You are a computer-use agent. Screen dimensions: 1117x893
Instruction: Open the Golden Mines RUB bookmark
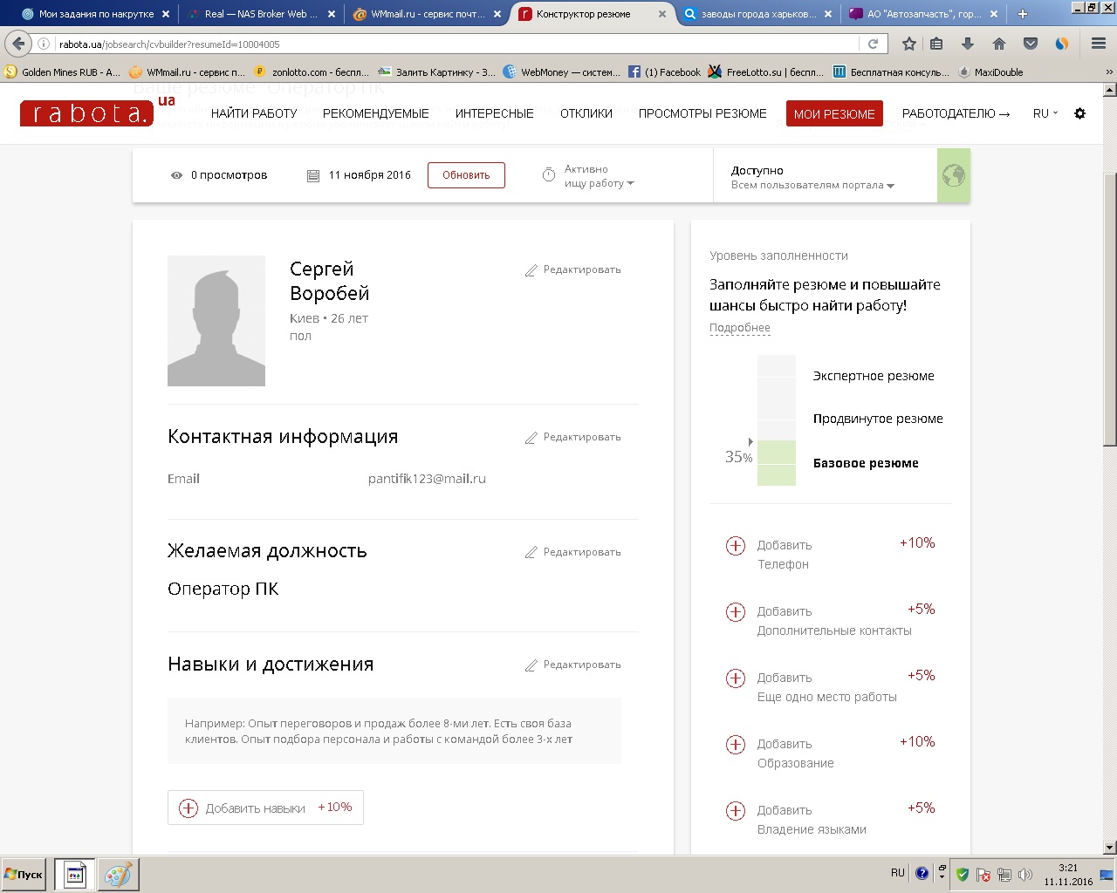coord(62,72)
